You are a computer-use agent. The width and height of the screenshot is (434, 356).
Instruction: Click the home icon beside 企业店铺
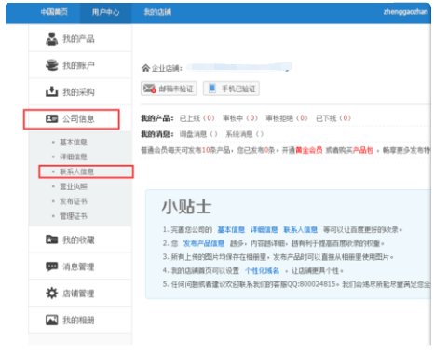coord(145,68)
